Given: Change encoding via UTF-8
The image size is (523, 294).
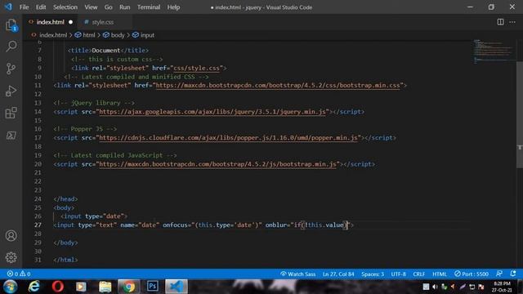Looking at the screenshot, I should coord(398,274).
